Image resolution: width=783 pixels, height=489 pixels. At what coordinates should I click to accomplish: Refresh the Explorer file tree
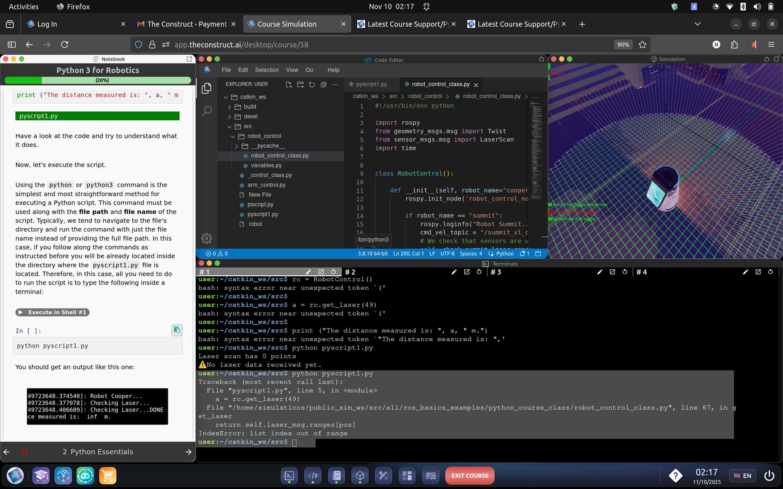pos(312,84)
